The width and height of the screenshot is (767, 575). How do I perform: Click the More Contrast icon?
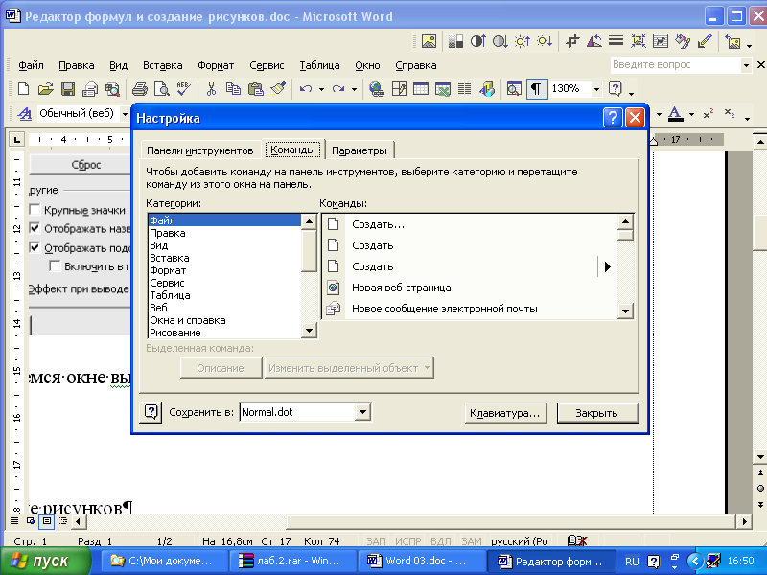(x=477, y=41)
